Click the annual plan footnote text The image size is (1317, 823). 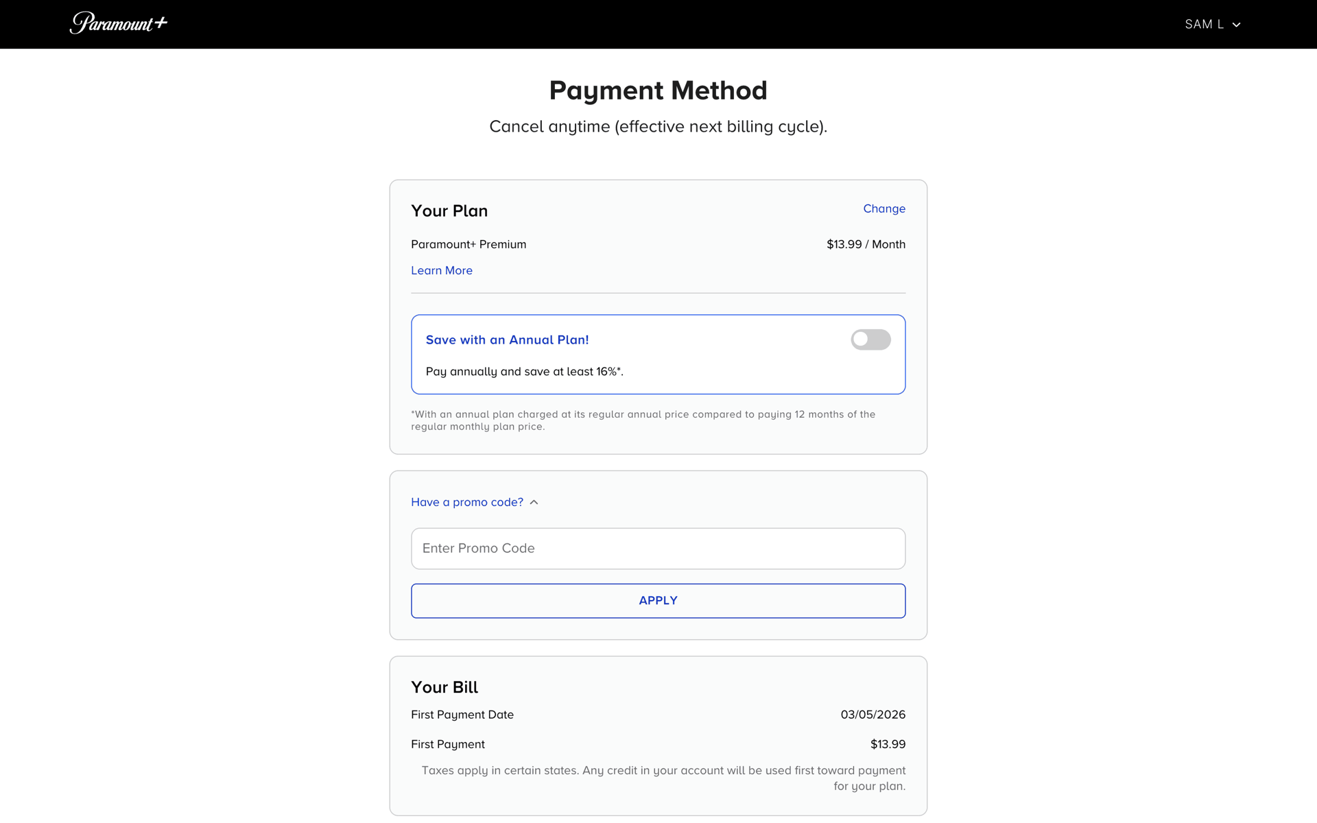(643, 420)
